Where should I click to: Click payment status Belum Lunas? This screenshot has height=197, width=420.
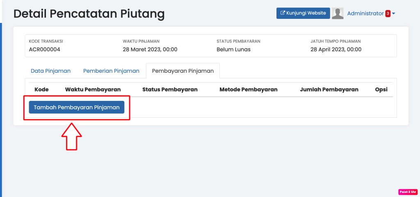[x=233, y=49]
